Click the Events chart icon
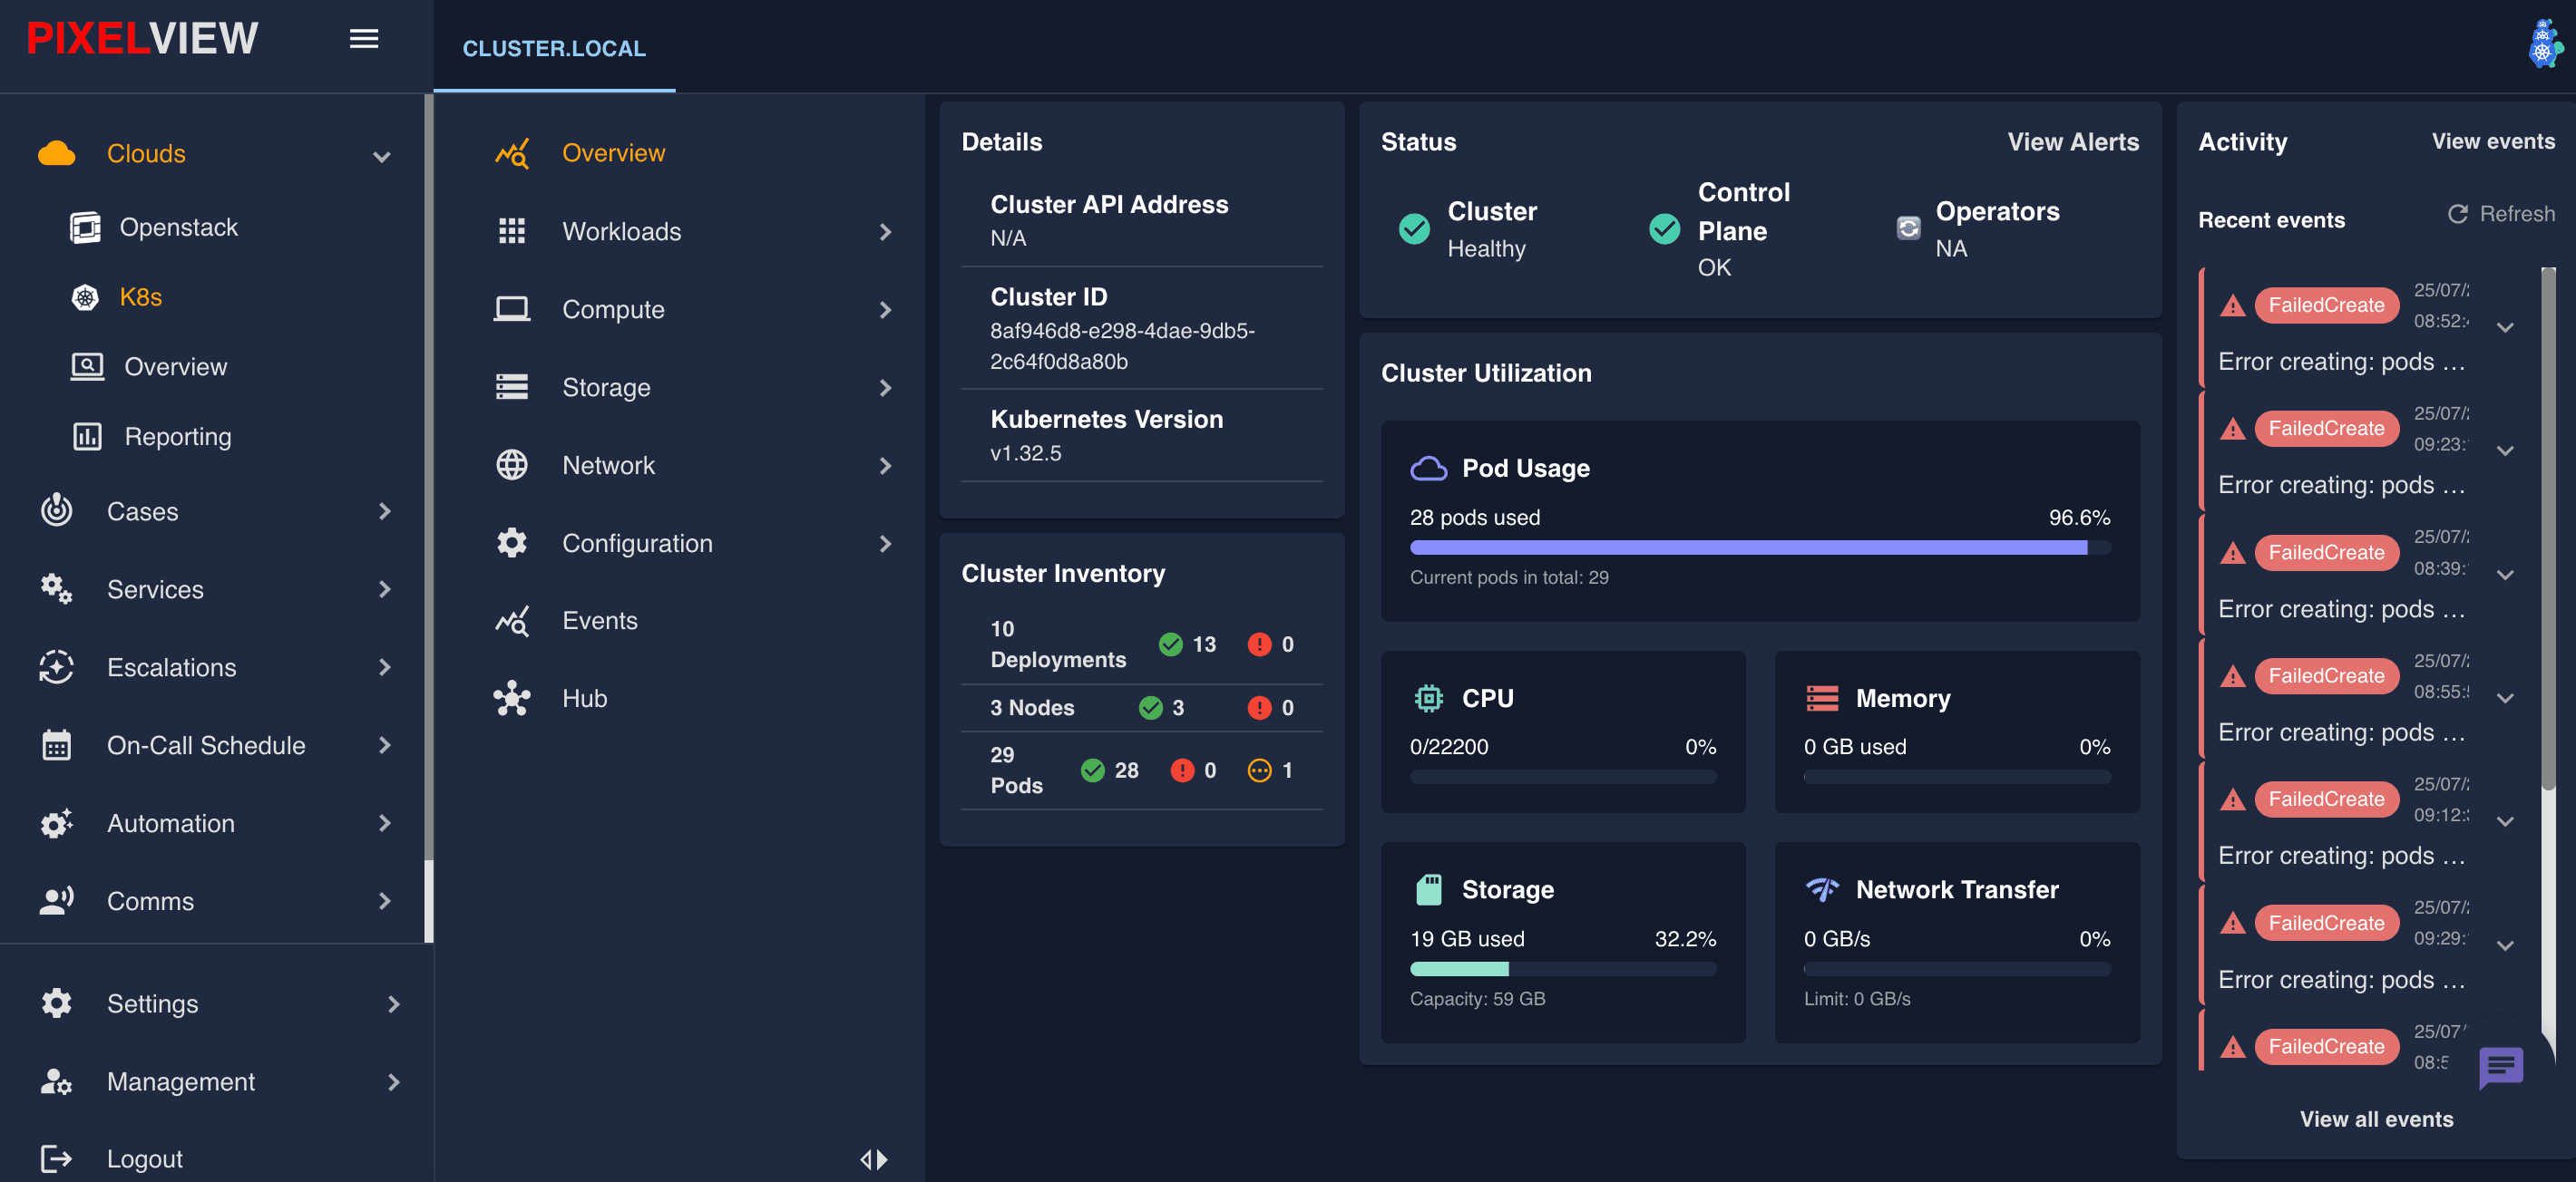This screenshot has height=1182, width=2576. click(511, 621)
